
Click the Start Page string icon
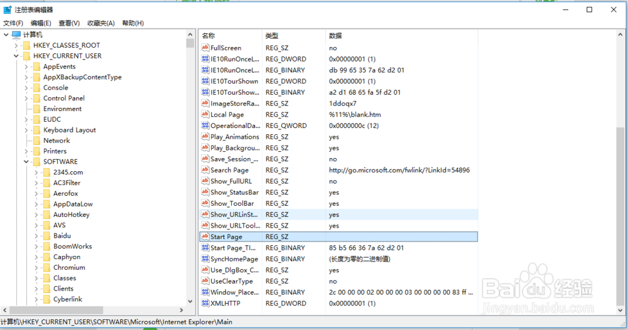[205, 237]
